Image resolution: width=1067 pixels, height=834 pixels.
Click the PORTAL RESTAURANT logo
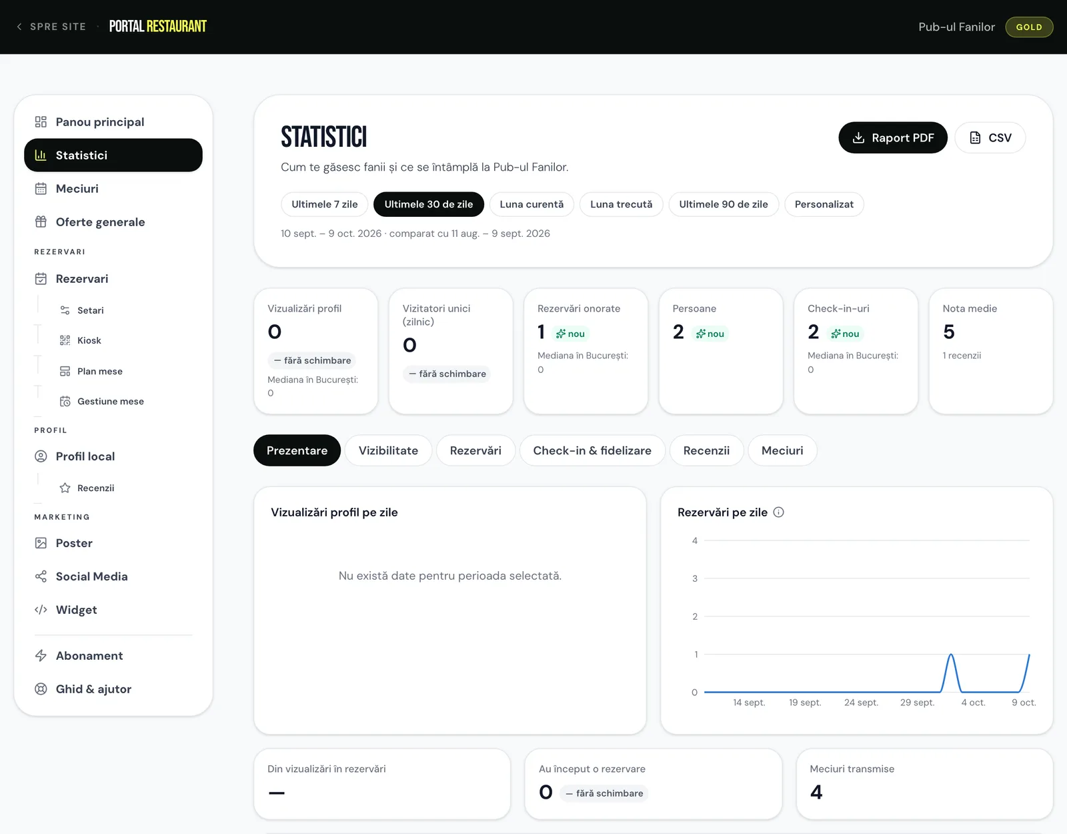pyautogui.click(x=158, y=27)
